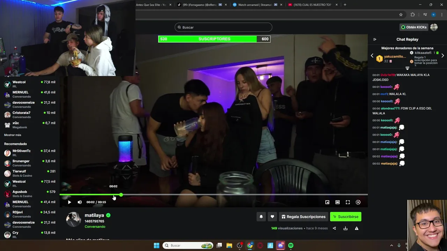
Task: Collapse the top donors leaderboard expander
Action: (x=407, y=68)
